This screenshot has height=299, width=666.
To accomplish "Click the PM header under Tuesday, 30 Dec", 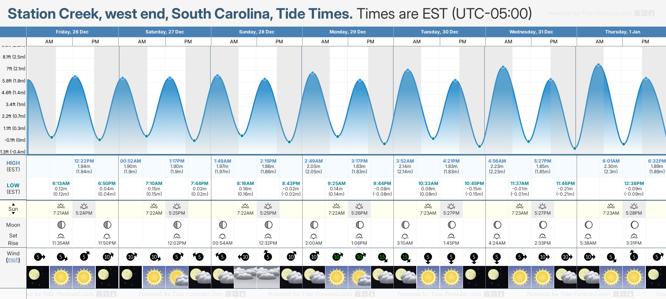I will coord(462,42).
